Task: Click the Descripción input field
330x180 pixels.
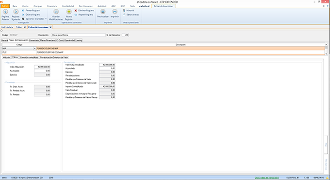Action: (78, 35)
